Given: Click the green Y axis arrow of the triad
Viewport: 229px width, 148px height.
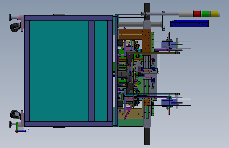Looking at the screenshot, I should [x=17, y=126].
